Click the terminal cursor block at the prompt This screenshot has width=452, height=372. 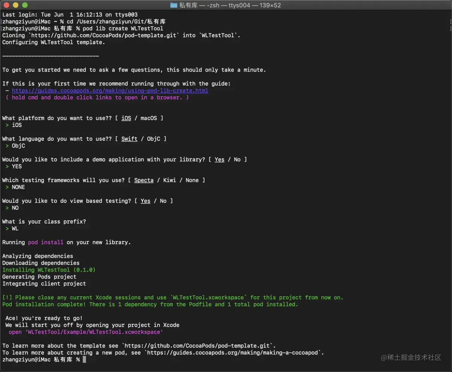(84, 360)
